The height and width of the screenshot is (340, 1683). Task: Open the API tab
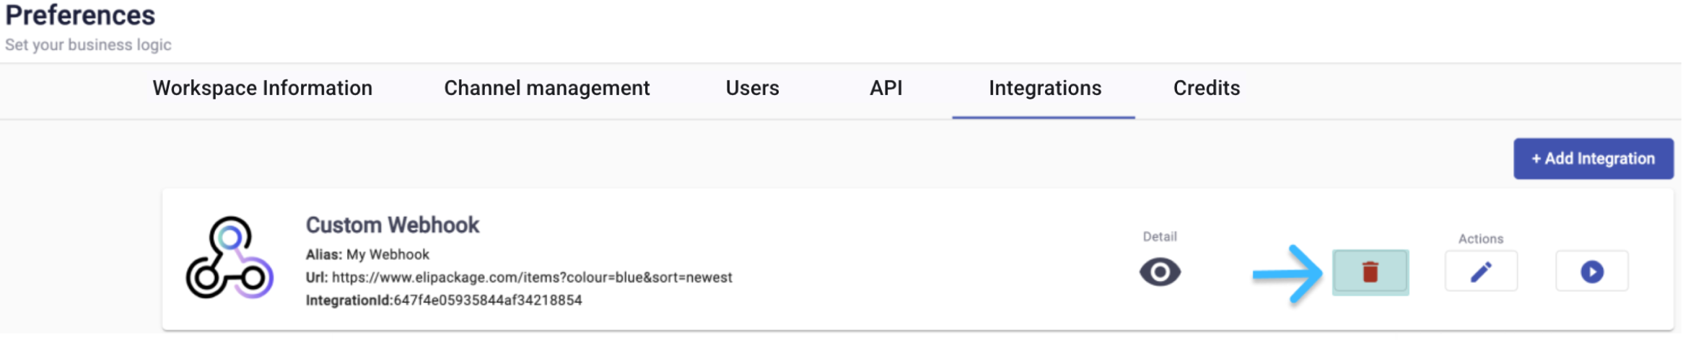(x=886, y=88)
